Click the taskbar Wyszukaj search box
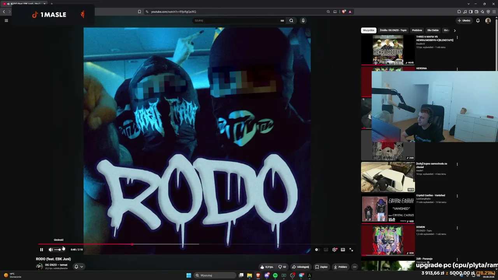 (x=215, y=275)
